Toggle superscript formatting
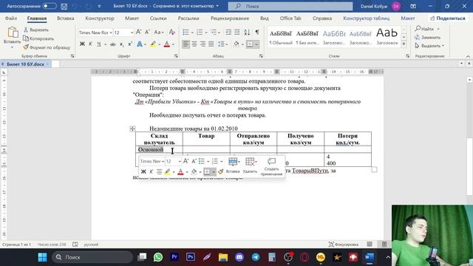The image size is (473, 266). pos(130,44)
